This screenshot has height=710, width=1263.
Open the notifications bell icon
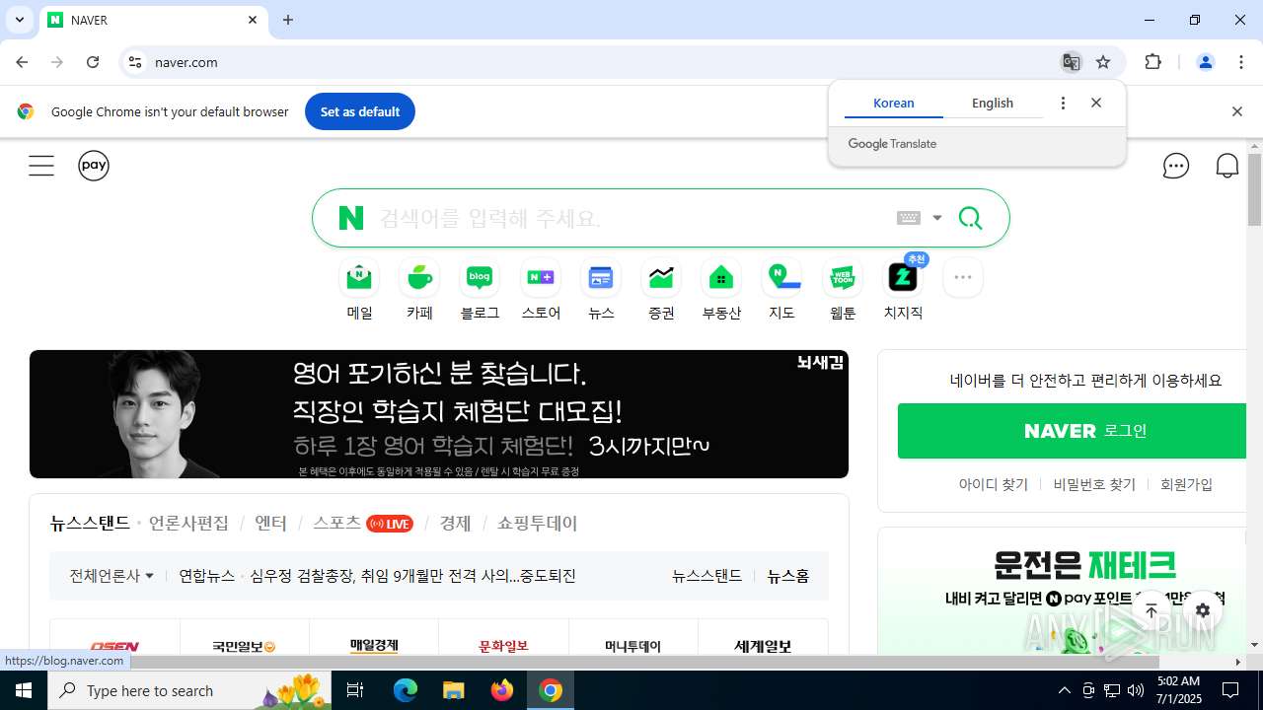pos(1227,166)
